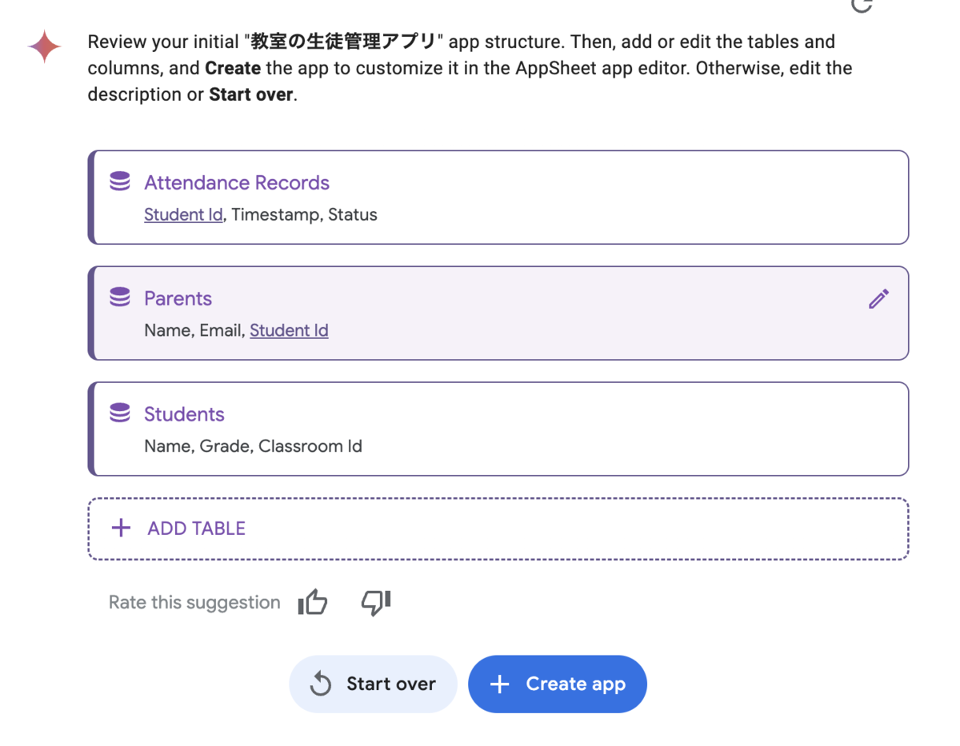Click the refresh icon at the top right
Image resolution: width=960 pixels, height=746 pixels.
tap(862, 4)
